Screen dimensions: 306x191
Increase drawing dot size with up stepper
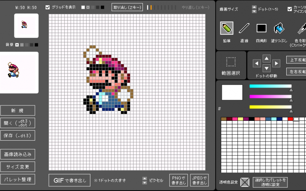[x=254, y=7]
